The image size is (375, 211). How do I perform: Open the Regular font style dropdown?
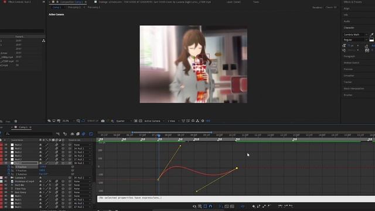point(356,40)
